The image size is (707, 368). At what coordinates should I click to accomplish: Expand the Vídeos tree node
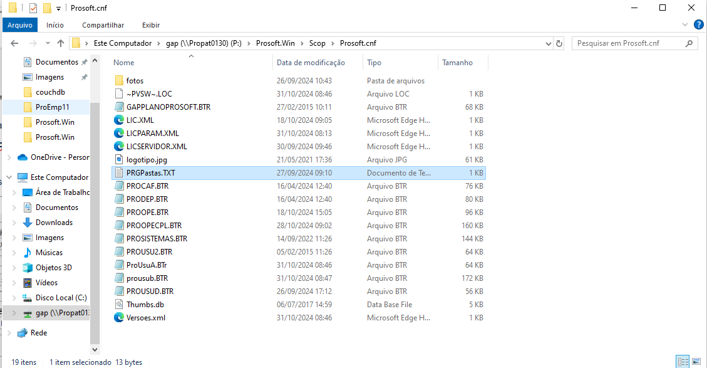coord(14,283)
